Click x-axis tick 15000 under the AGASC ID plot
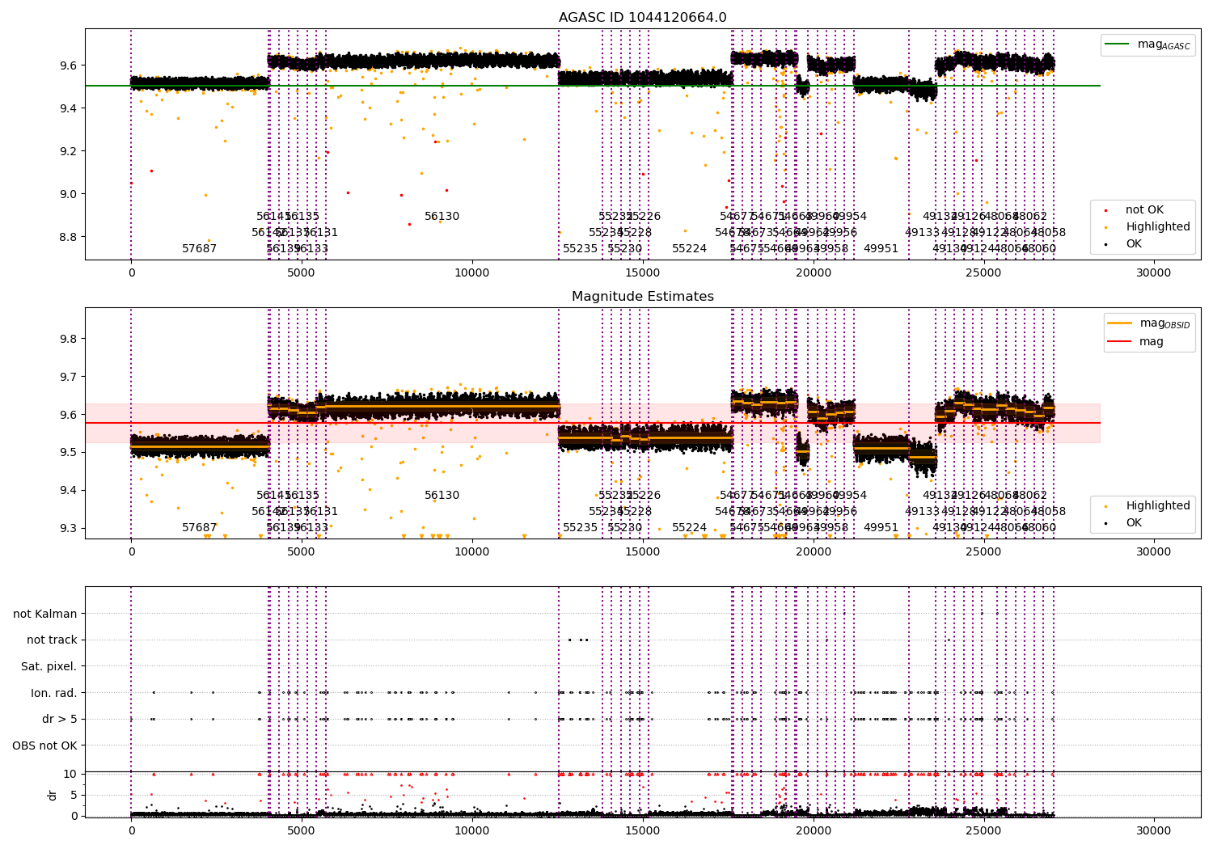 pos(643,273)
